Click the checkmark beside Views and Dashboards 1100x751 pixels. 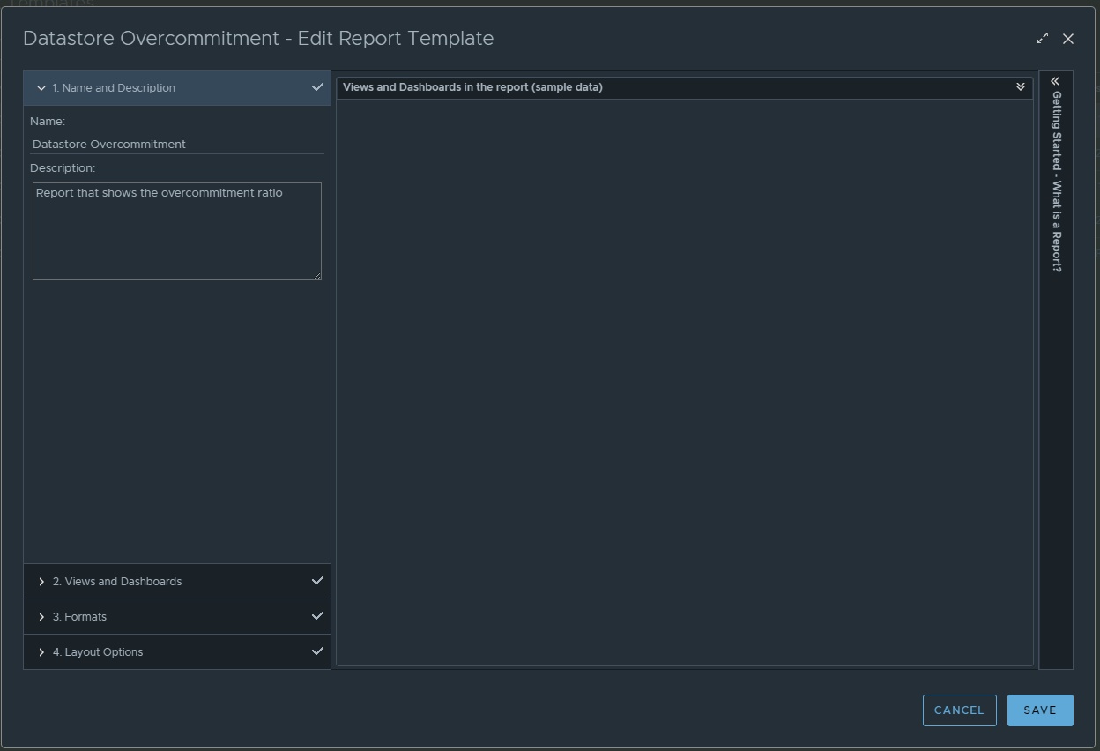317,581
